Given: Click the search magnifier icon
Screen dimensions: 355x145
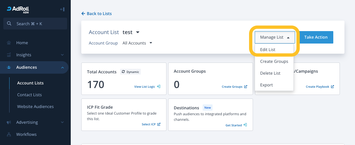Looking at the screenshot, I should coord(9,24).
